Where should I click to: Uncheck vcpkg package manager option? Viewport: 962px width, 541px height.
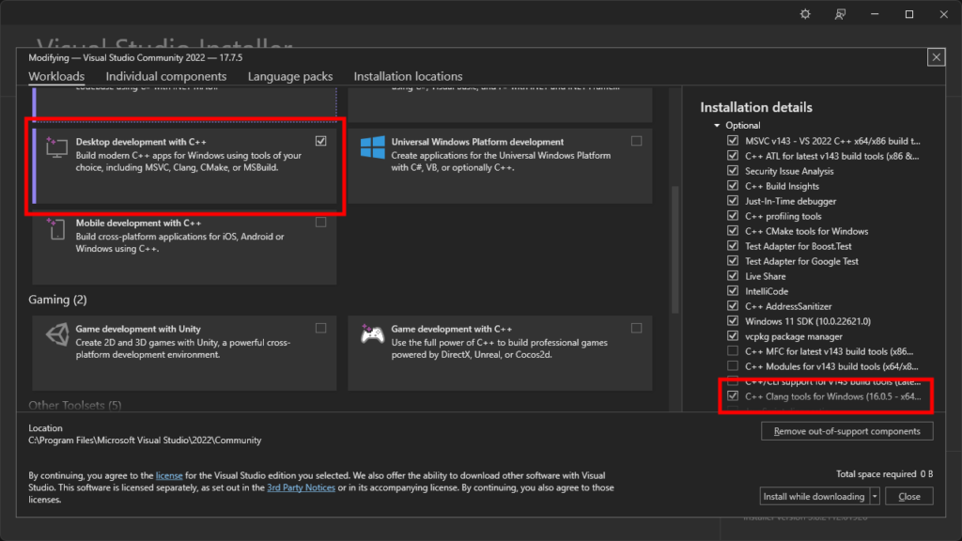pyautogui.click(x=733, y=336)
